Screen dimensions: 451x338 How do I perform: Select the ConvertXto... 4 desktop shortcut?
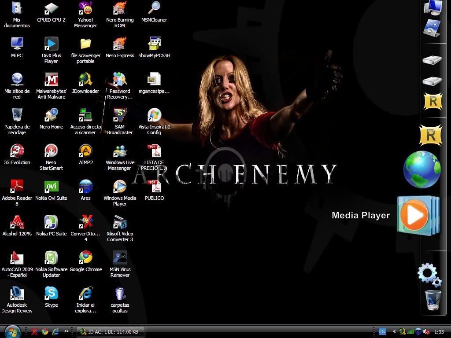click(x=85, y=228)
